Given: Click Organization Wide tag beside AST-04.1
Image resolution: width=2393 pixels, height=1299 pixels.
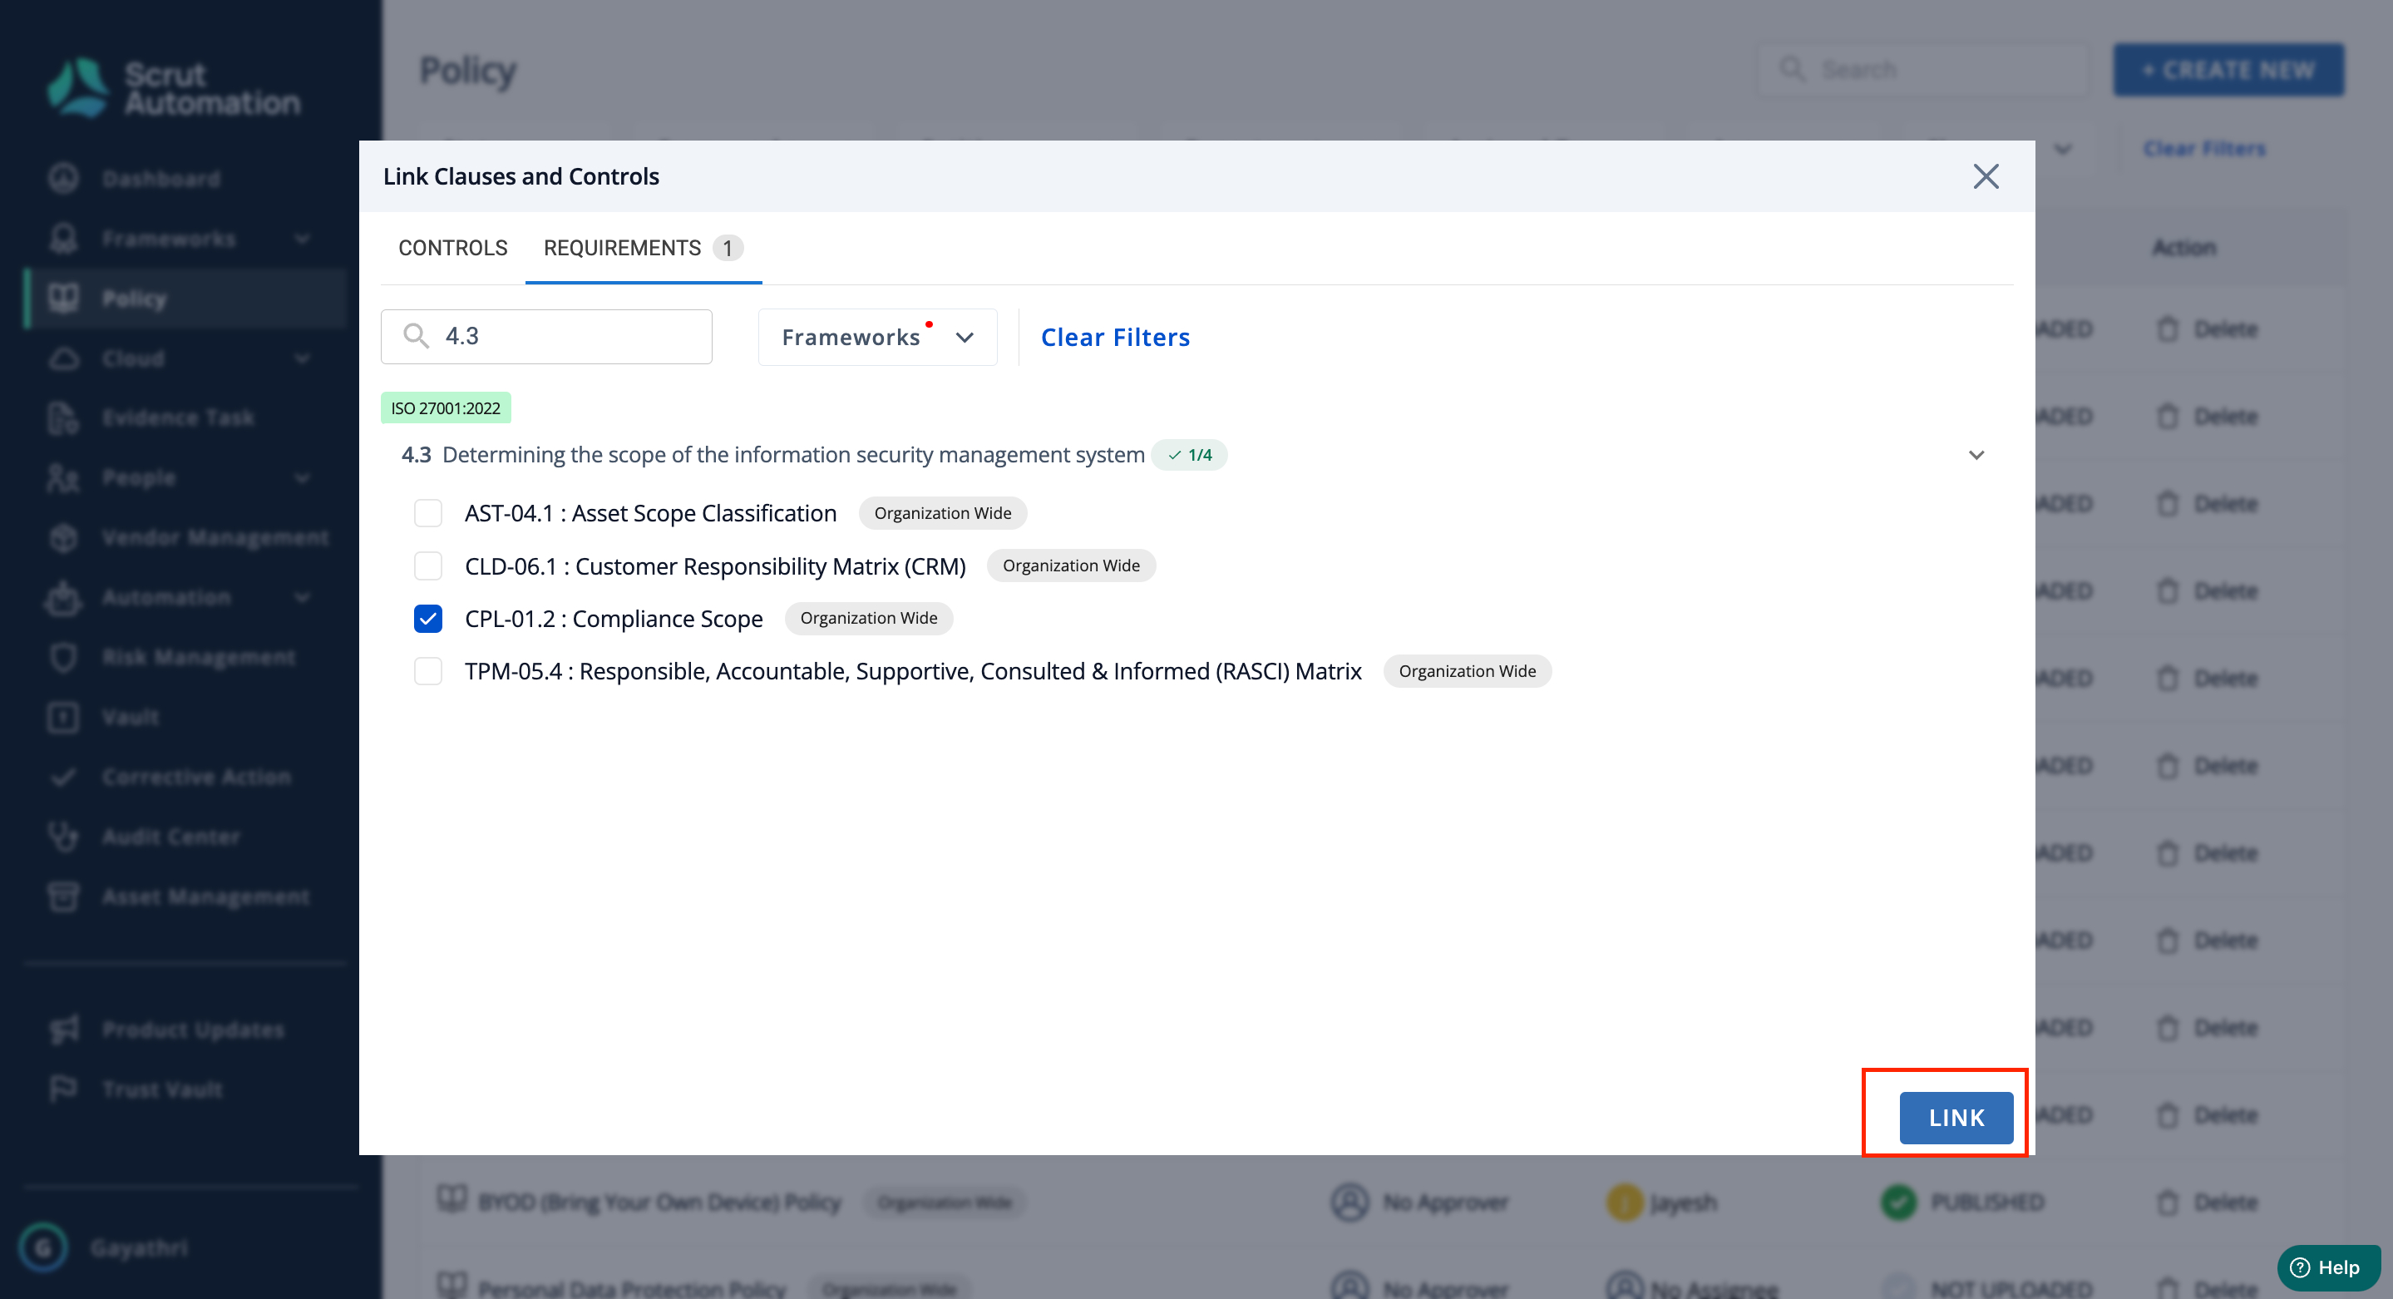Looking at the screenshot, I should [x=943, y=513].
